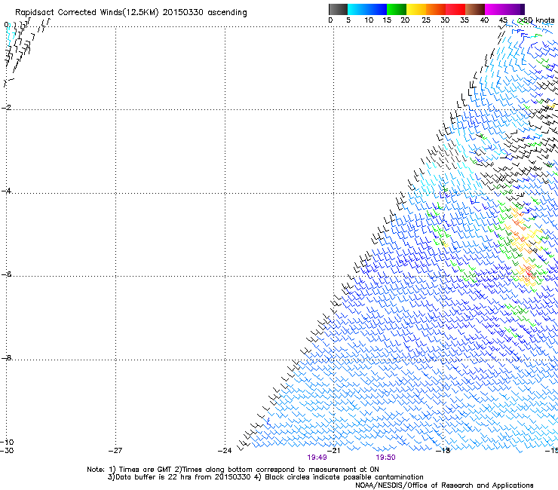Image resolution: width=558 pixels, height=490 pixels.
Task: Click the cyan-to-blue 5-15 knots legend gradient
Action: tap(367, 9)
